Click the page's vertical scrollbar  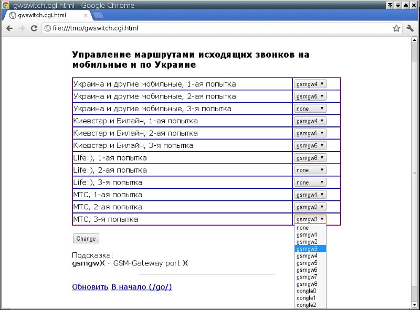pos(414,173)
